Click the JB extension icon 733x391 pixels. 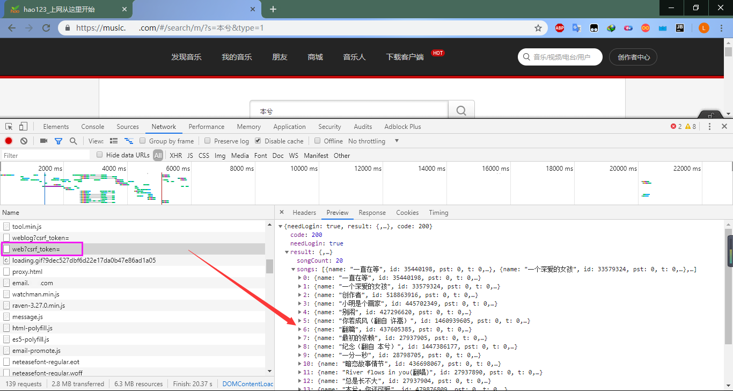pyautogui.click(x=679, y=28)
